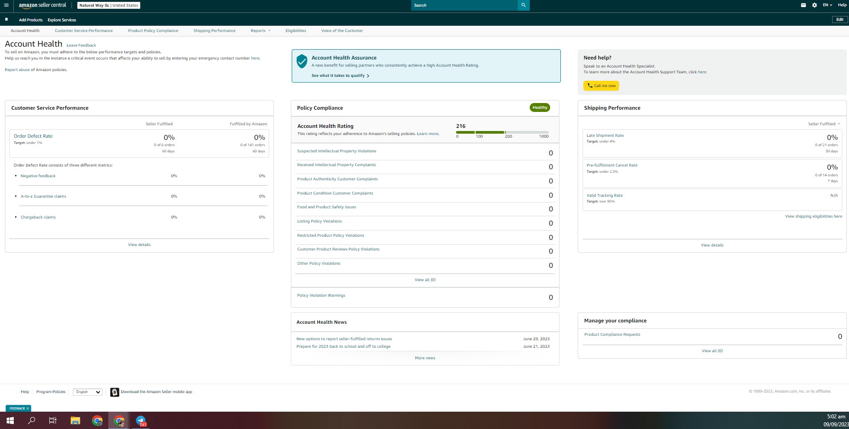Click the Call me now button
Screen dimensions: 849x429
point(601,86)
